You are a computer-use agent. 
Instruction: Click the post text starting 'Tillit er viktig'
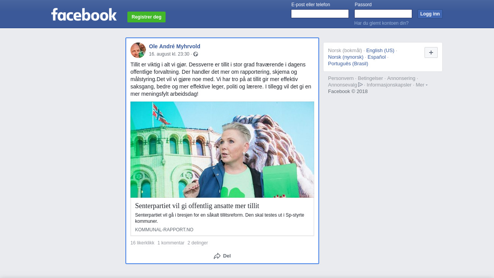(x=221, y=79)
